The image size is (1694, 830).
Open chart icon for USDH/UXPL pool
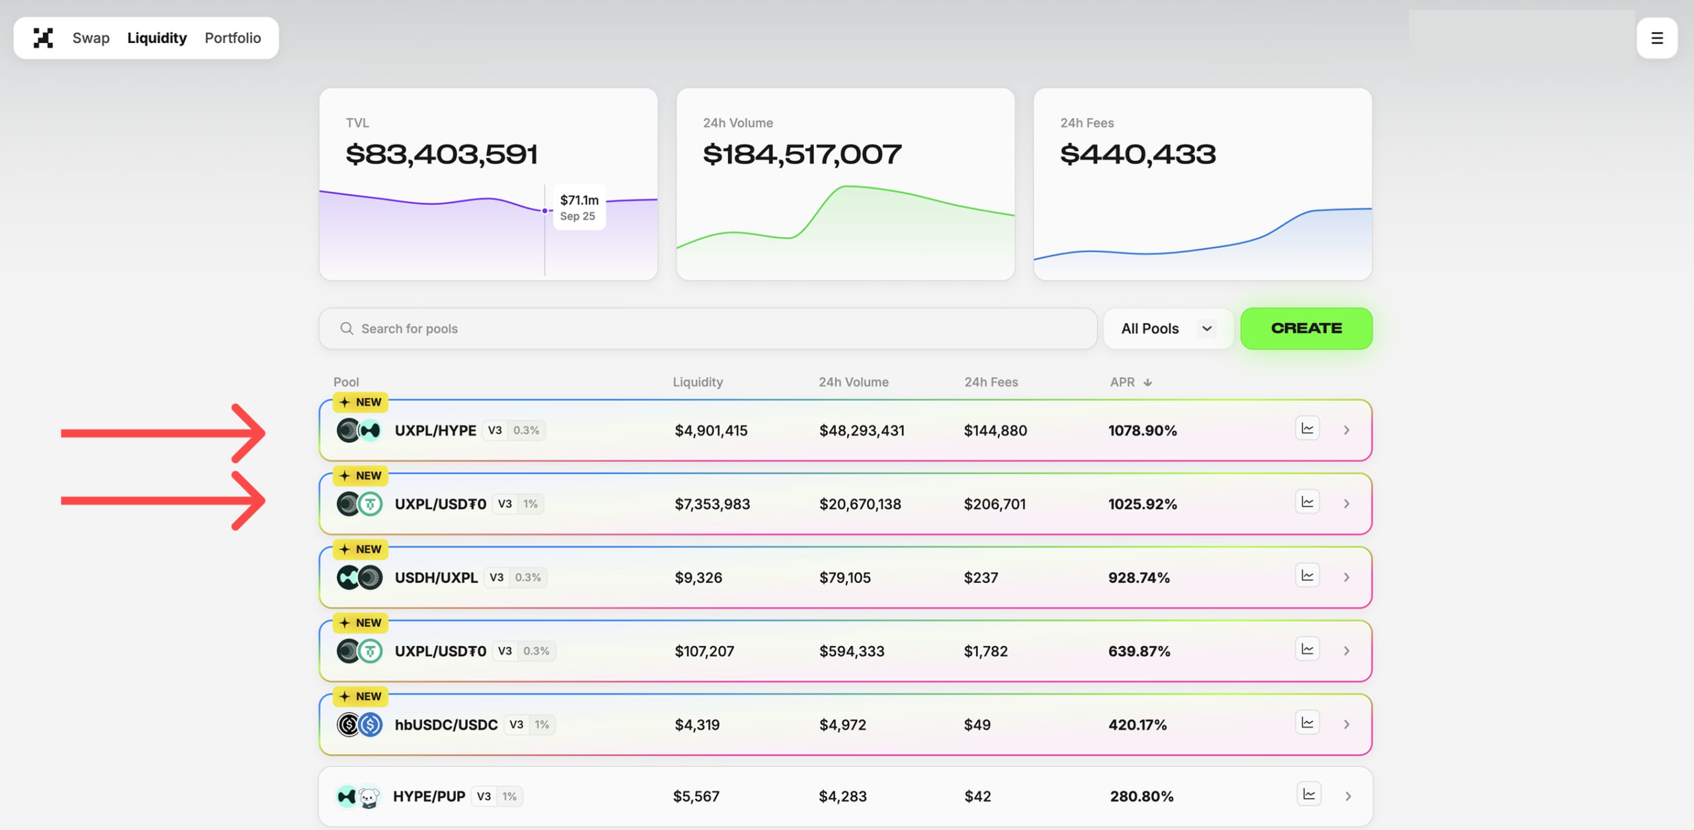1307,576
